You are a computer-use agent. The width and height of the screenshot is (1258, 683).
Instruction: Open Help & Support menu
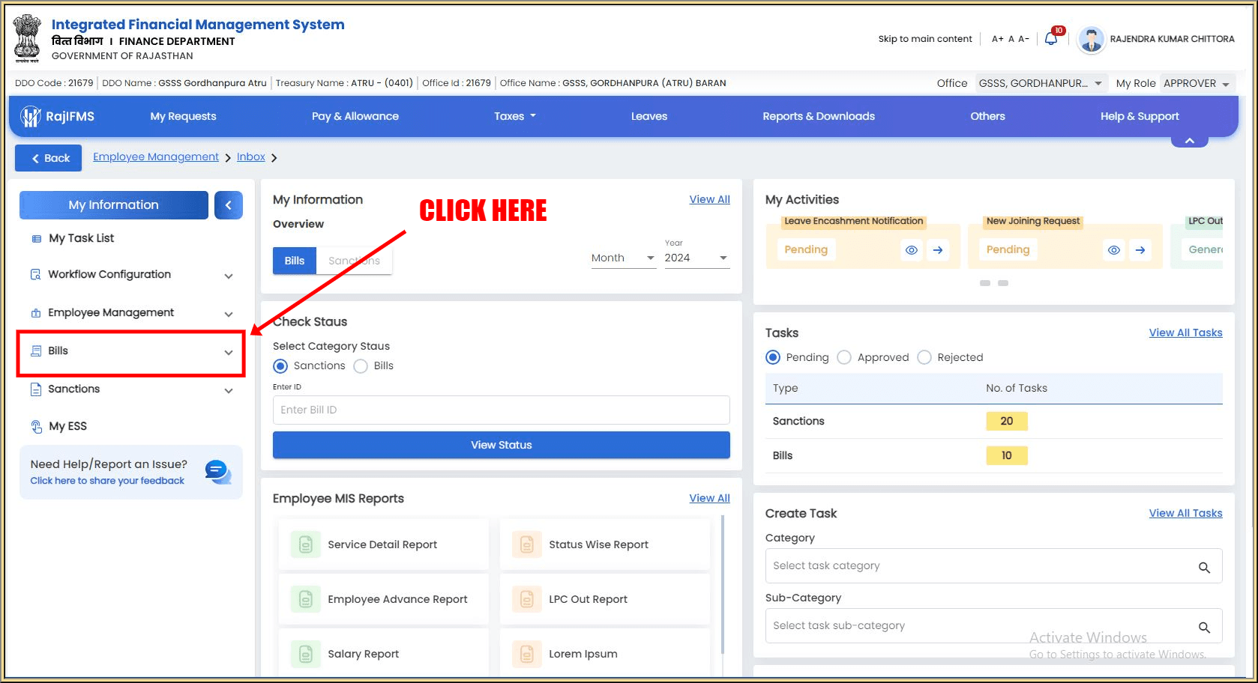pyautogui.click(x=1140, y=116)
